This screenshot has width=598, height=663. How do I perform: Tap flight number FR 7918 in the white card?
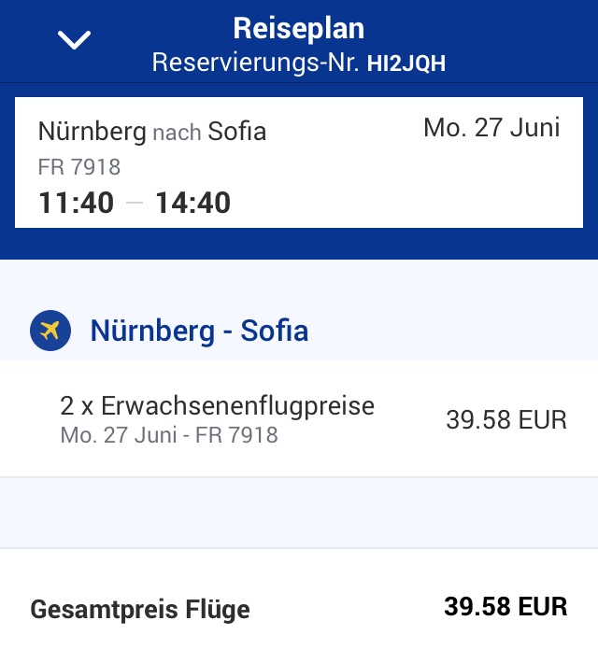point(79,168)
